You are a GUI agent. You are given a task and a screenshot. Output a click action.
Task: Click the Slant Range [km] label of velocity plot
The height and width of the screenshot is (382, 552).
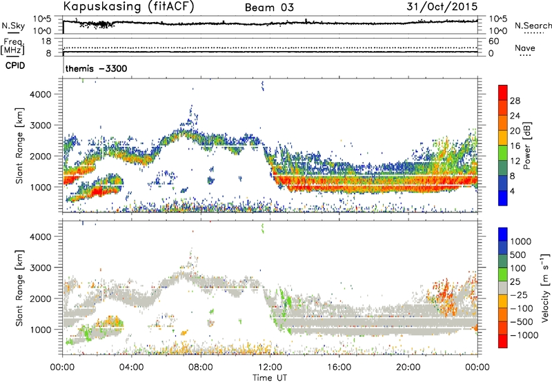point(19,288)
